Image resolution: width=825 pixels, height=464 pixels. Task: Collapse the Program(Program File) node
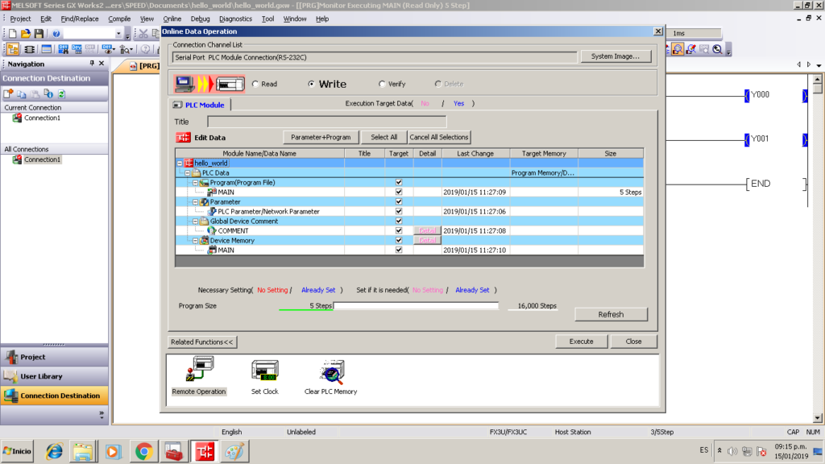tap(195, 183)
